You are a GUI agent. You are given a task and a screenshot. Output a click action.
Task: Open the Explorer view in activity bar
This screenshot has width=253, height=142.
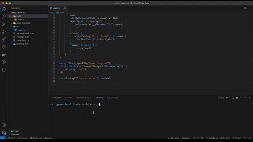pos(4,9)
